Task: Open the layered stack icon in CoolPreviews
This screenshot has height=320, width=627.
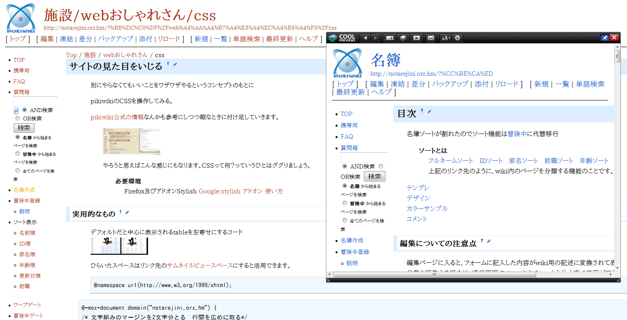Action: (403, 38)
